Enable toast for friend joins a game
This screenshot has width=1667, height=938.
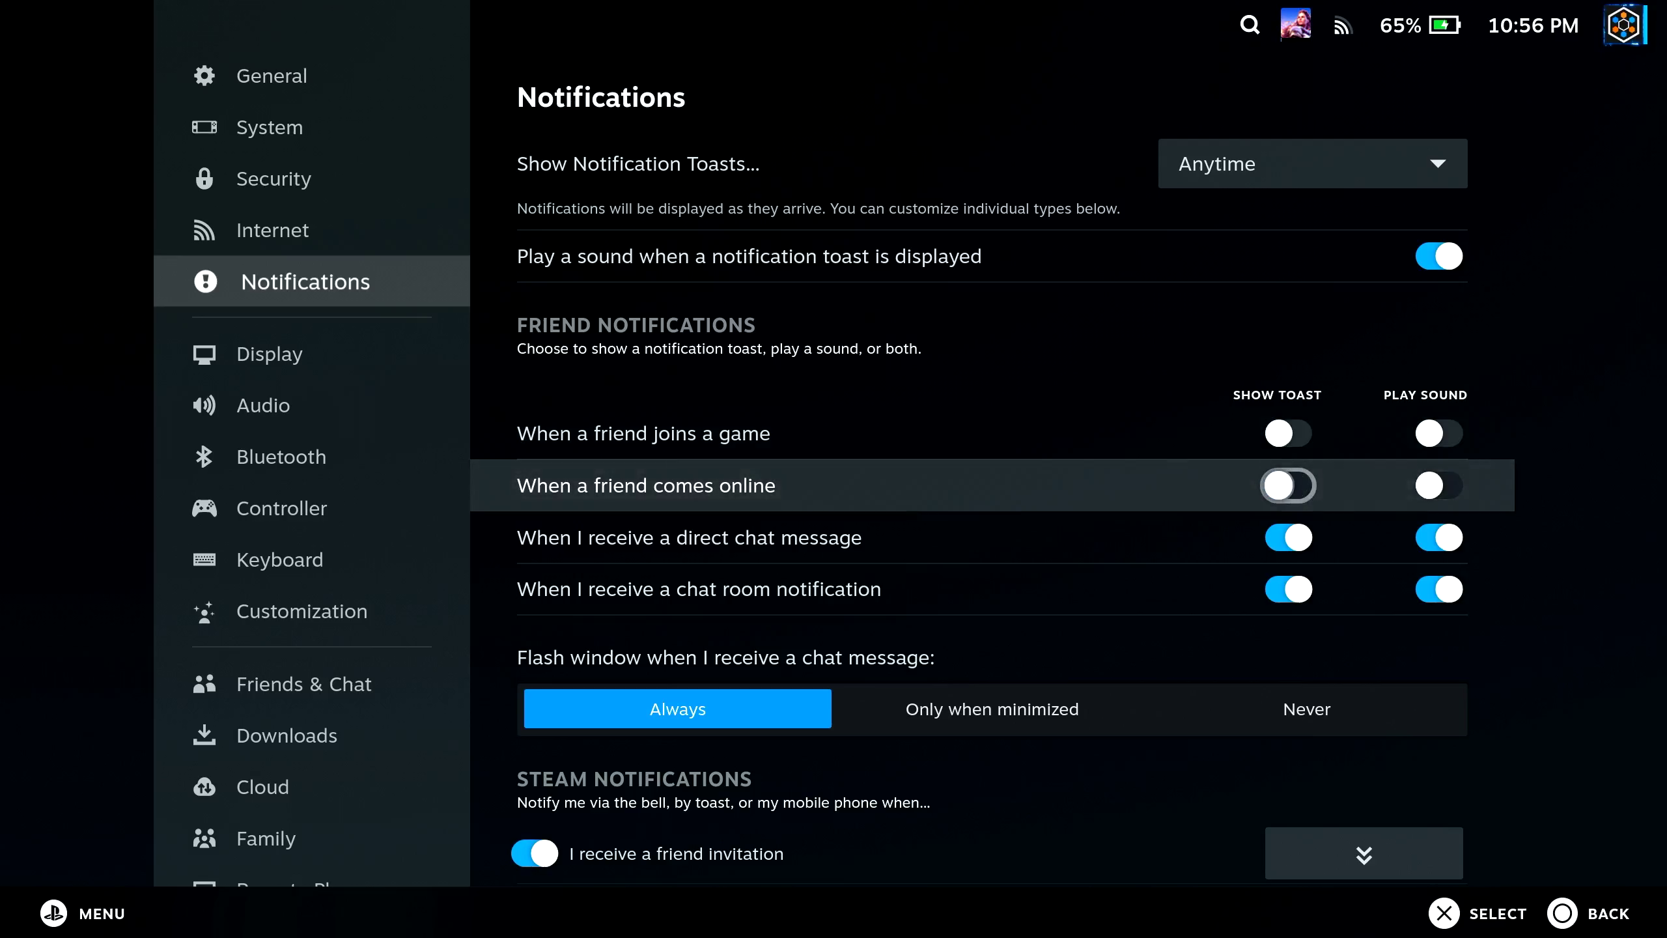pyautogui.click(x=1288, y=433)
